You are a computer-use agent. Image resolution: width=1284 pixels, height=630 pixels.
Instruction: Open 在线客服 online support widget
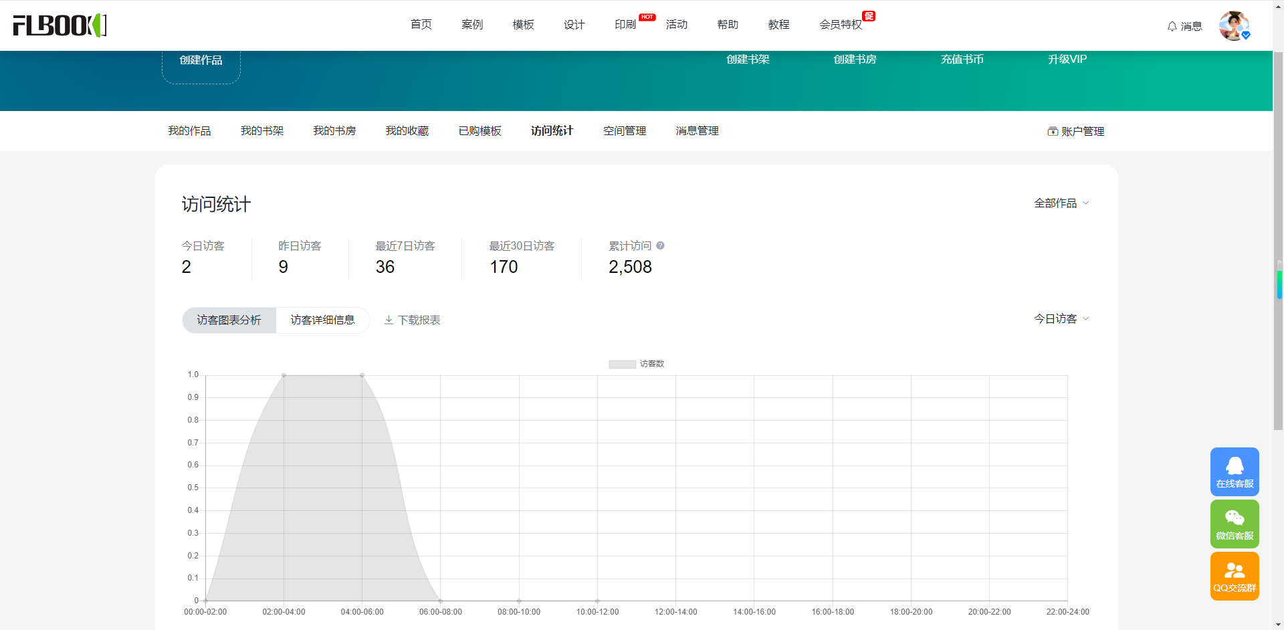pos(1234,471)
